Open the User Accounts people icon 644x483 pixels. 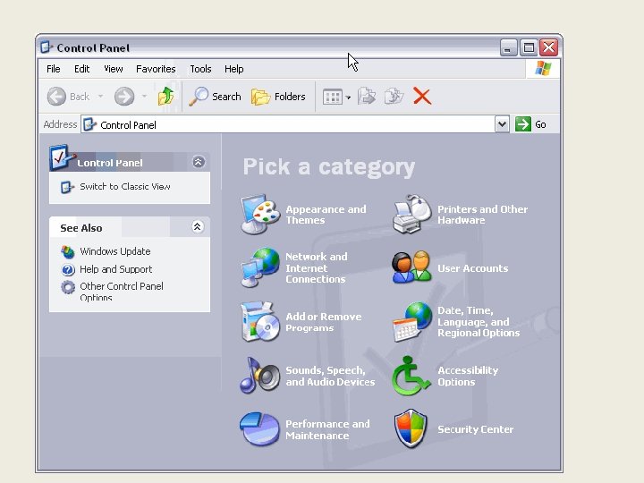412,267
